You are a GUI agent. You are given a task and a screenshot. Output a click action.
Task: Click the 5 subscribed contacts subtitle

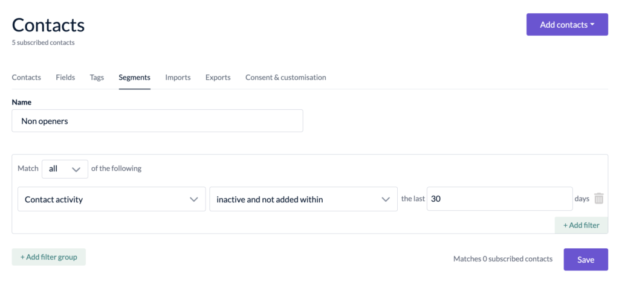(43, 43)
